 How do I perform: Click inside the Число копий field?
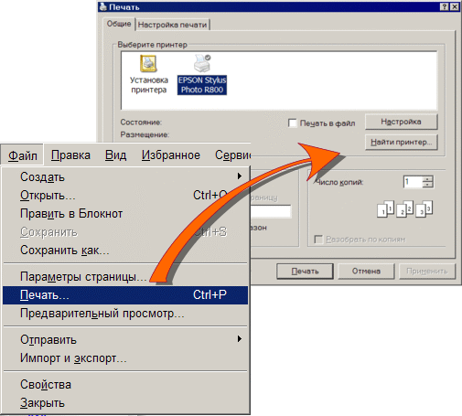pyautogui.click(x=413, y=182)
